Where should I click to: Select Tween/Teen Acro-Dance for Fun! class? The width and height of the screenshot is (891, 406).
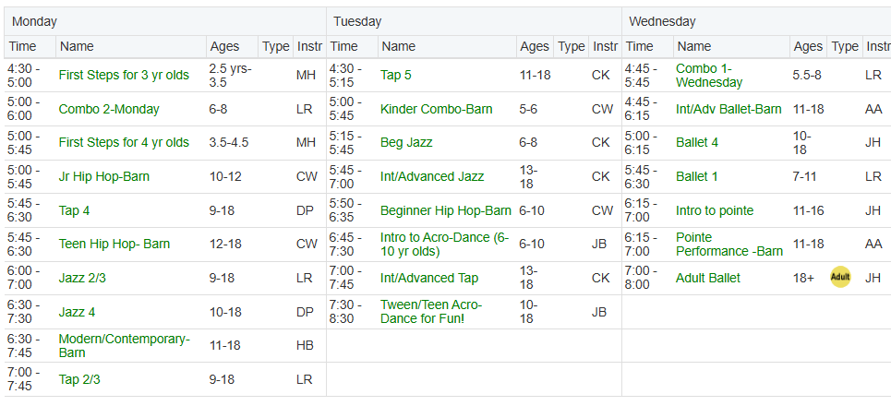tap(430, 312)
